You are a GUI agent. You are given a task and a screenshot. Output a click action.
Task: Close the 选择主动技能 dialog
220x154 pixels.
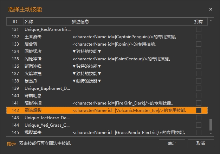pos(211,9)
